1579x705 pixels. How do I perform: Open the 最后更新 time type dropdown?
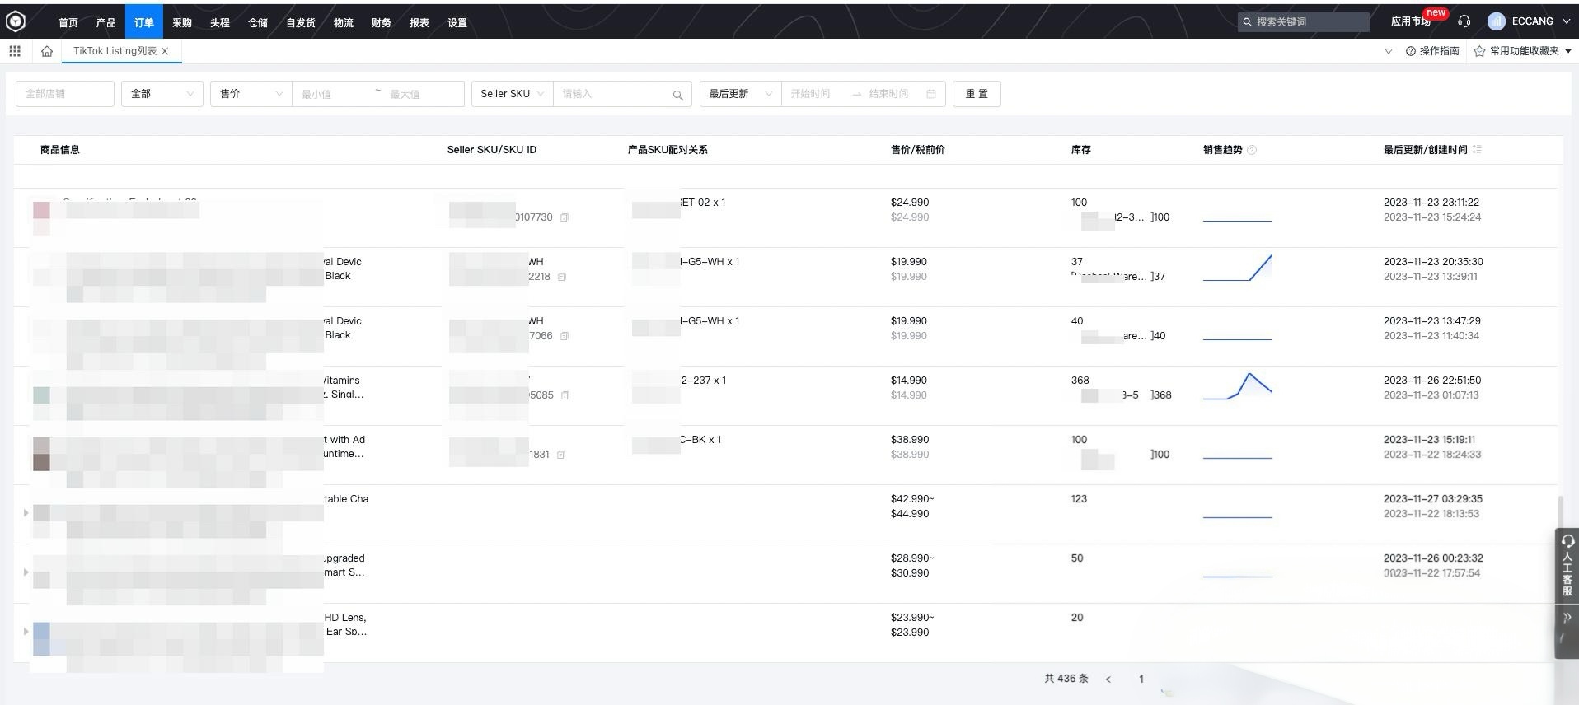coord(740,94)
